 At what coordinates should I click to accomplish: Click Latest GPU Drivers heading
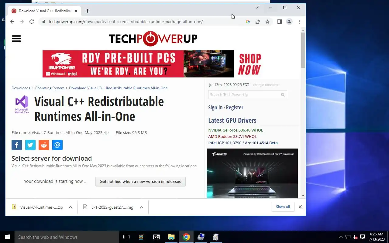pos(232,120)
